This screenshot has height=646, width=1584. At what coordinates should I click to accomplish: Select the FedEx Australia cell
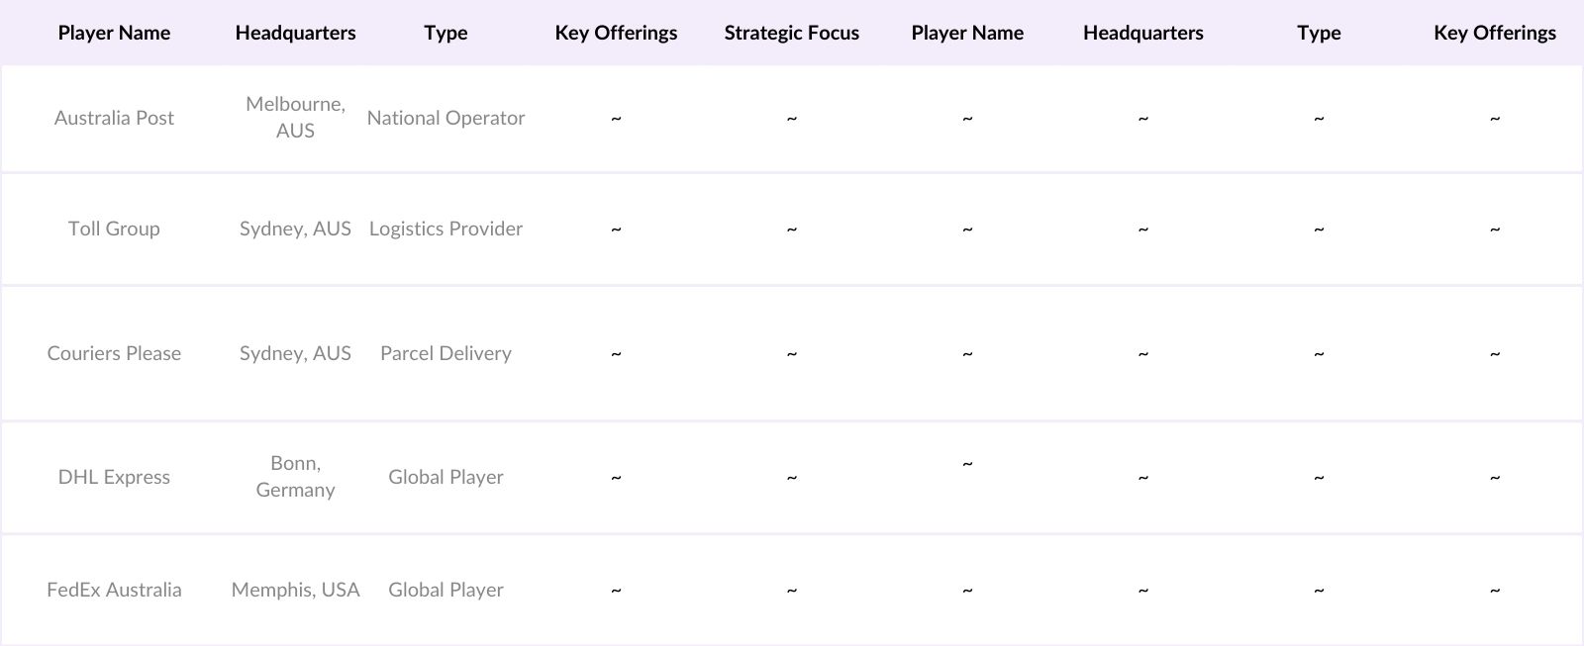pos(114,590)
